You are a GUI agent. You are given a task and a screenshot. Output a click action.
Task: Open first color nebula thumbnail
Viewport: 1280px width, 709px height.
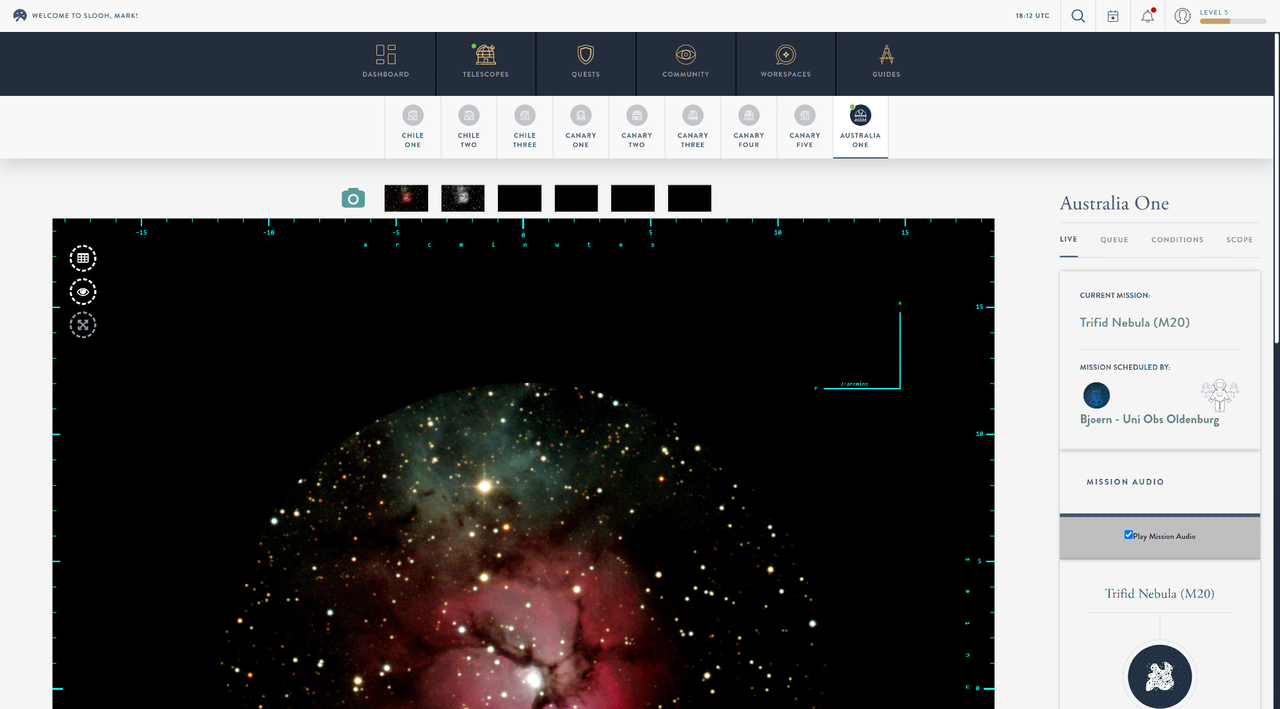pyautogui.click(x=406, y=198)
